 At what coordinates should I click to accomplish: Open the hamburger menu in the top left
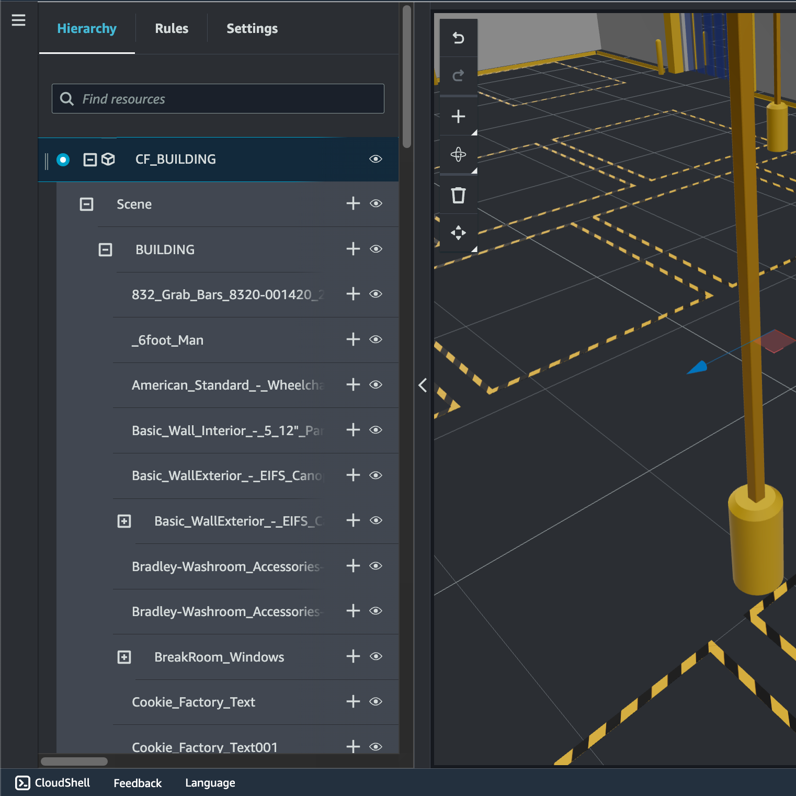tap(18, 20)
